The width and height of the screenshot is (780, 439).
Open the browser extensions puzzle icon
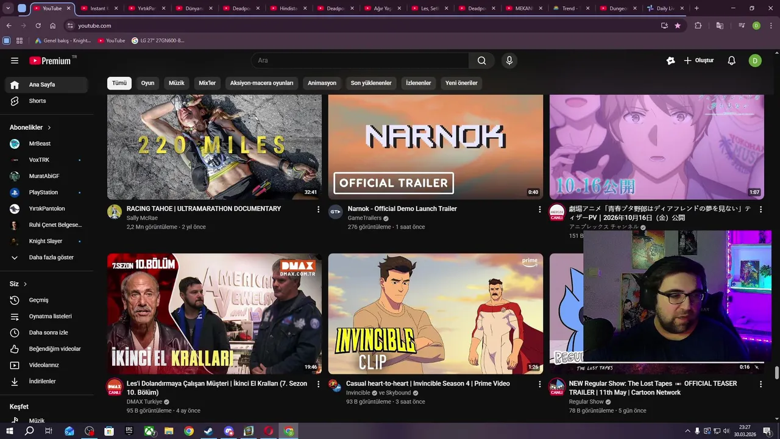click(698, 26)
